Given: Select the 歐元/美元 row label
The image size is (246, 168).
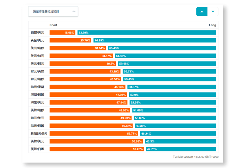Looking at the screenshot, I should (37, 118).
